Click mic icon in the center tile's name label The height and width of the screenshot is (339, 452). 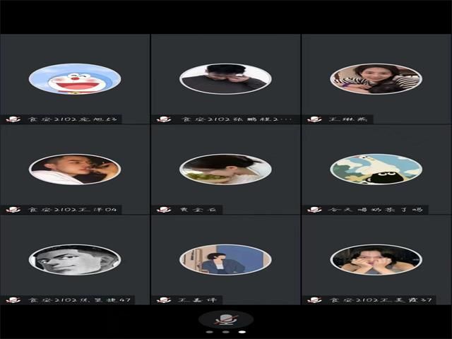[x=164, y=210]
